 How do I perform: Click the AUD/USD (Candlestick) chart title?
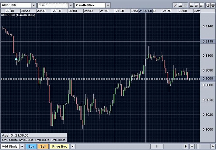[x=18, y=15]
